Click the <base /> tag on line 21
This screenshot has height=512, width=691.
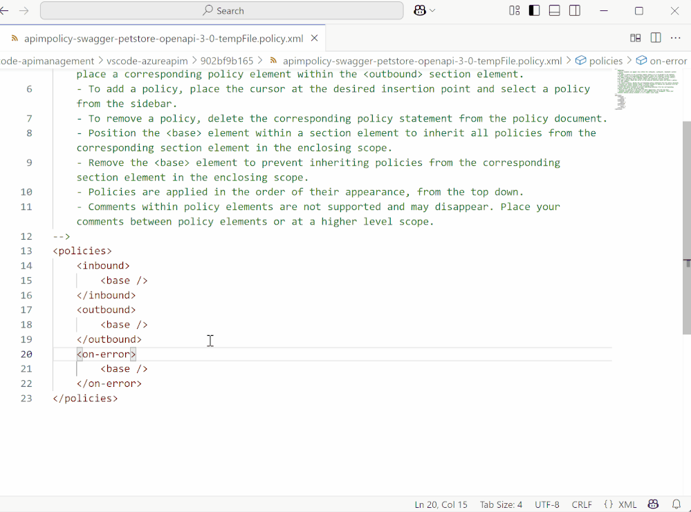[124, 369]
